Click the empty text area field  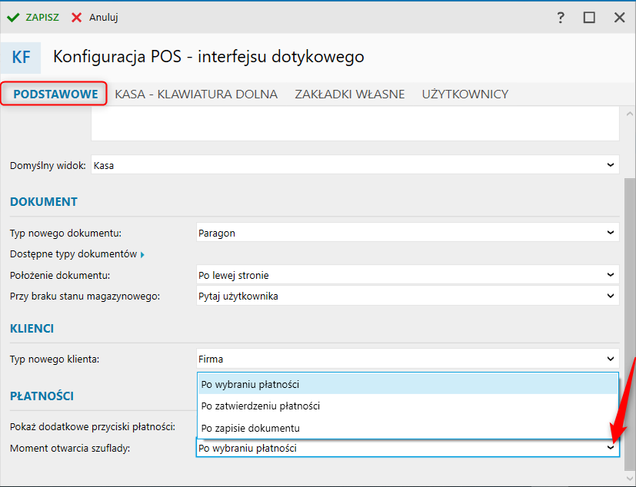tap(355, 124)
